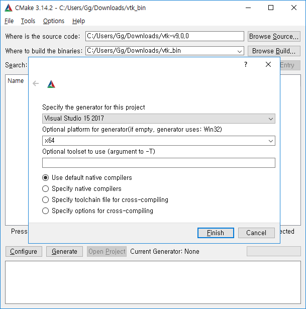Open the Options menu
This screenshot has height=309, width=306.
(x=54, y=21)
